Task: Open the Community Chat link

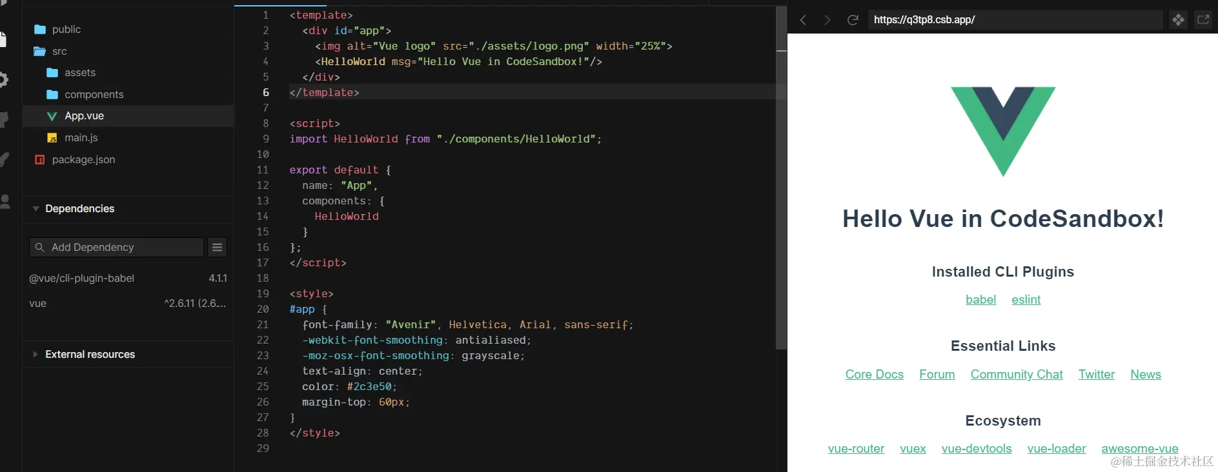Action: point(1017,375)
